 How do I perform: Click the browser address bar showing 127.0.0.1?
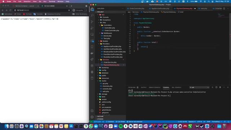(x=42, y=10)
